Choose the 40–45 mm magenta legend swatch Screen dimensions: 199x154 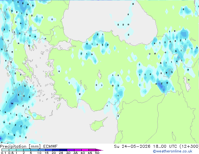85,150
